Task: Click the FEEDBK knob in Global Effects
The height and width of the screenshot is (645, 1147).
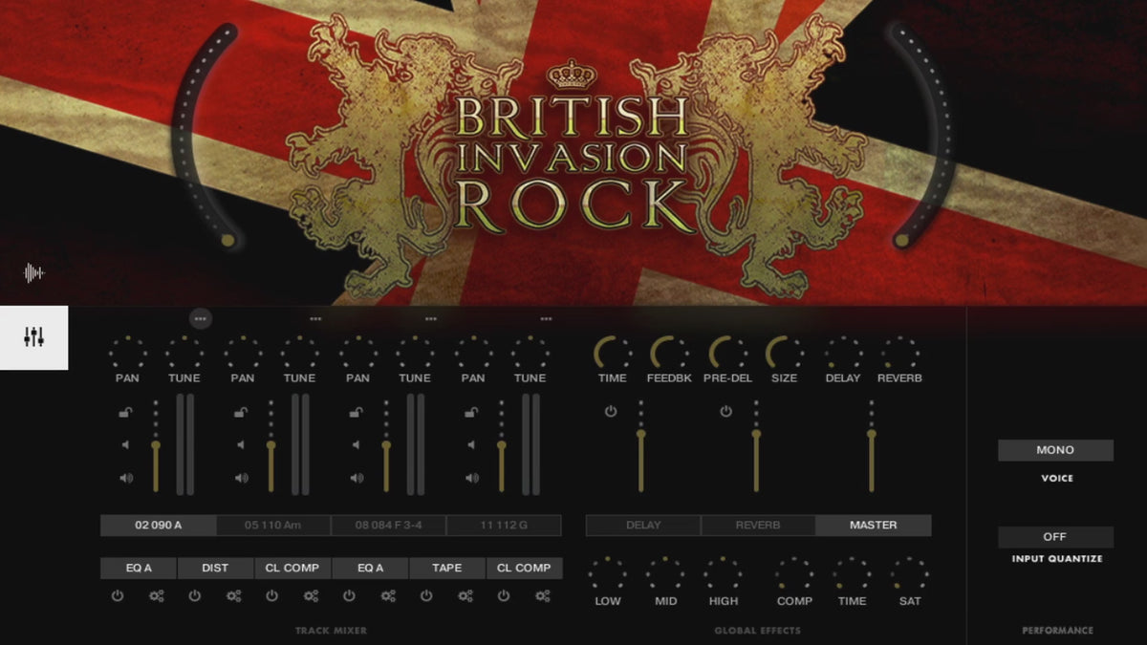Action: pos(668,354)
